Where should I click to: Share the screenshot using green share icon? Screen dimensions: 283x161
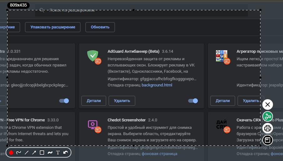267,116
